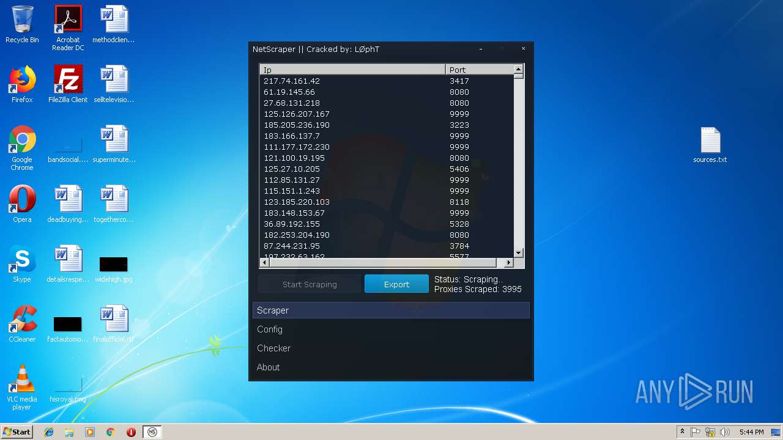
Task: Launch Opera browser desktop shortcut
Action: click(22, 204)
